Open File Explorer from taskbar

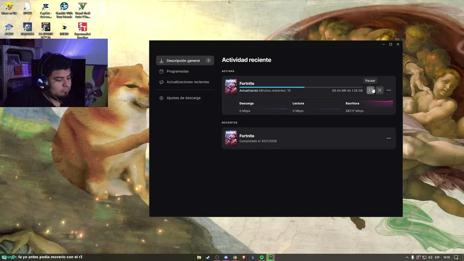tap(199, 257)
